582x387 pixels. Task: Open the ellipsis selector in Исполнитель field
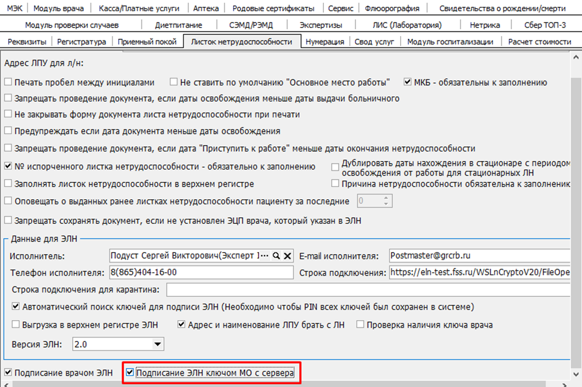click(265, 256)
